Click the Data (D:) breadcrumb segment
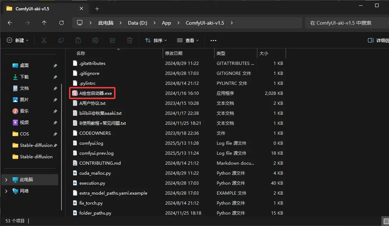Viewport: 389px width, 226px height. point(138,23)
